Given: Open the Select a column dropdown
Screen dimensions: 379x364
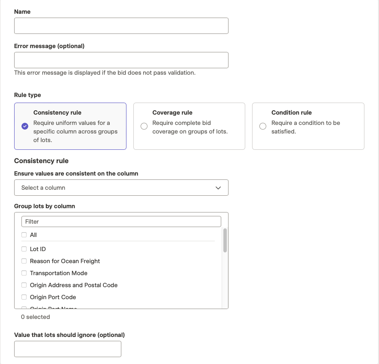Looking at the screenshot, I should [x=121, y=188].
